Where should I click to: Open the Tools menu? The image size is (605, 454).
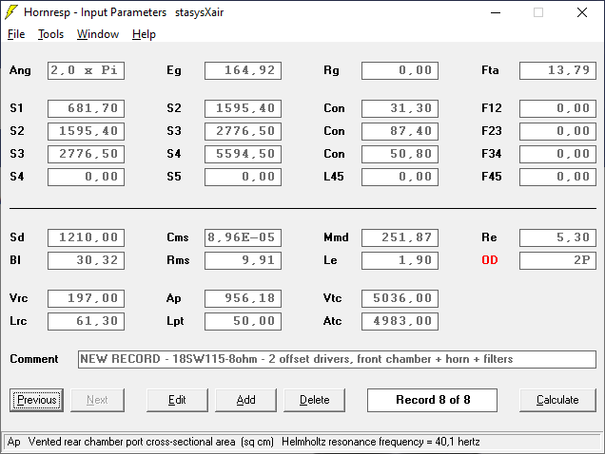[x=50, y=34]
